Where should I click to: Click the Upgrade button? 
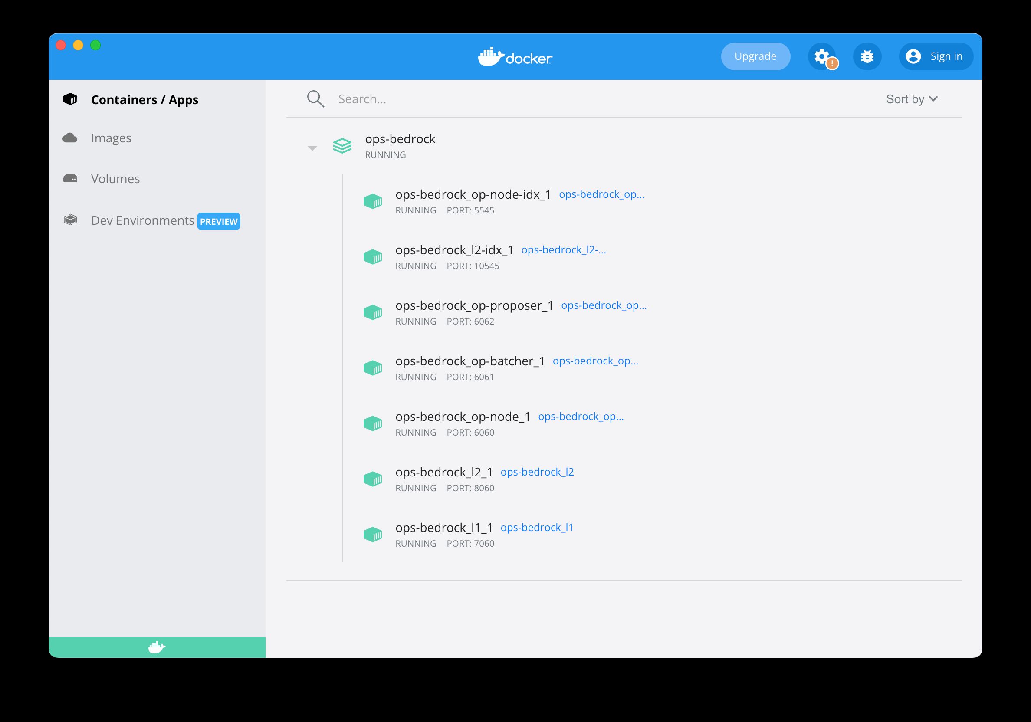pos(755,56)
